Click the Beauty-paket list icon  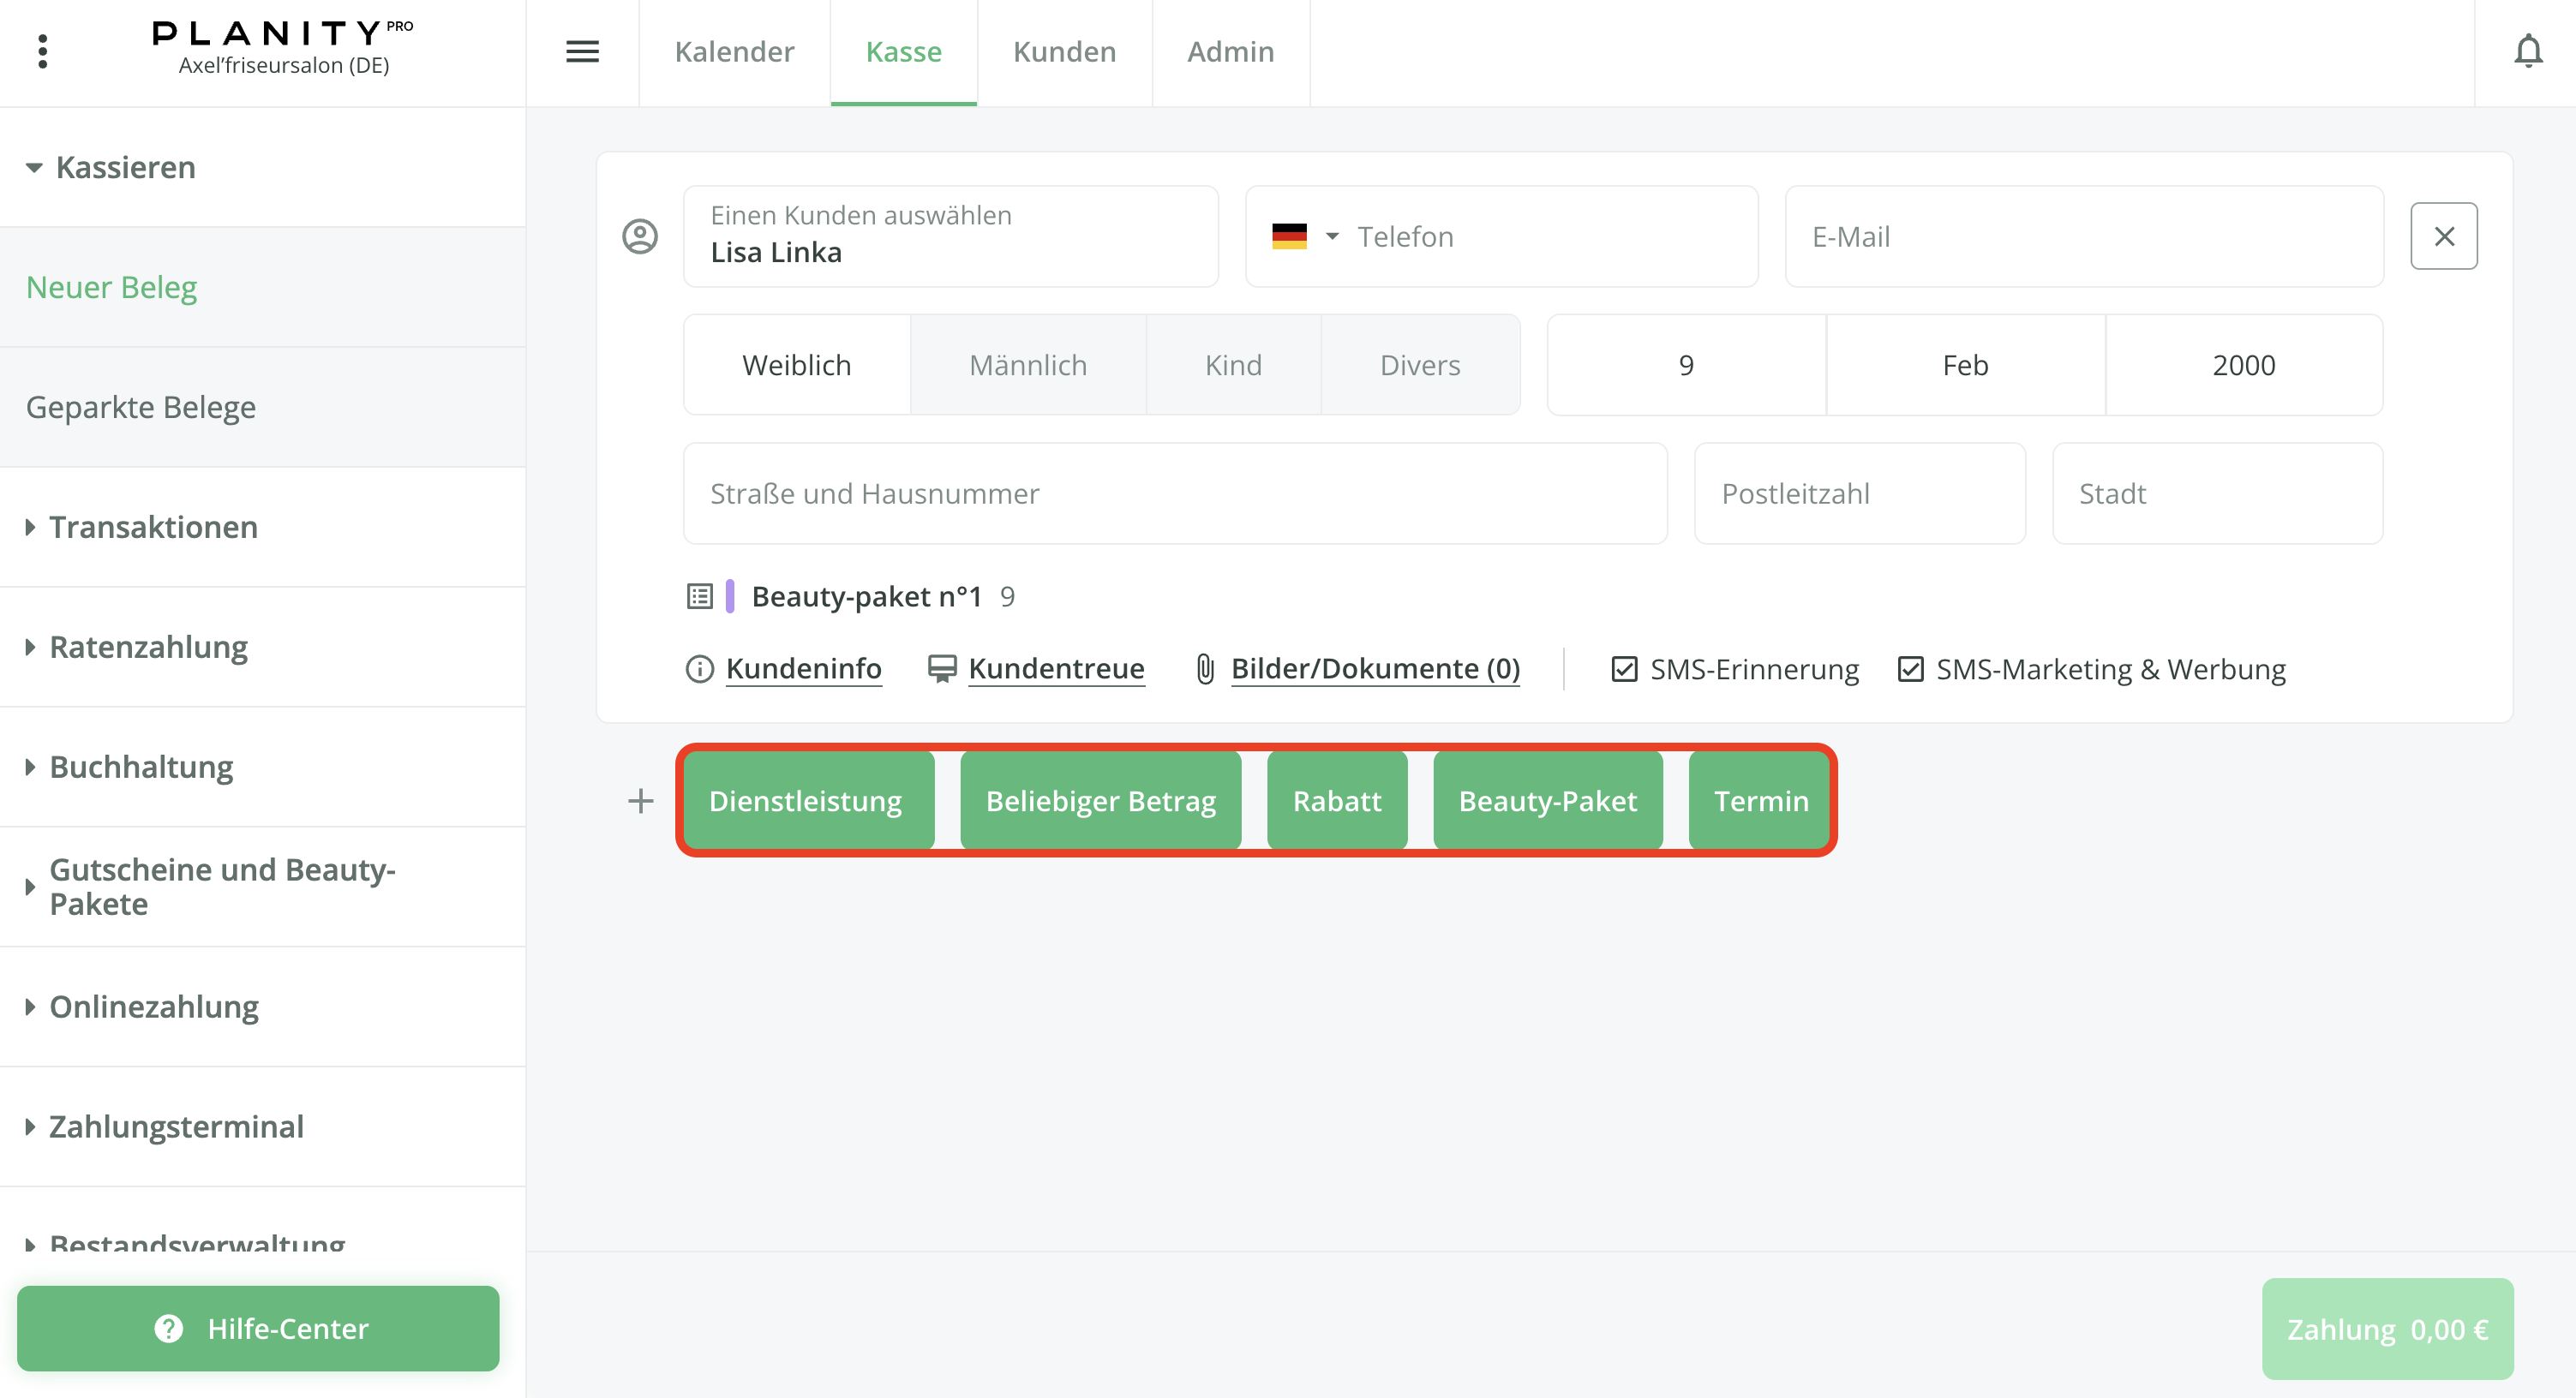click(699, 596)
